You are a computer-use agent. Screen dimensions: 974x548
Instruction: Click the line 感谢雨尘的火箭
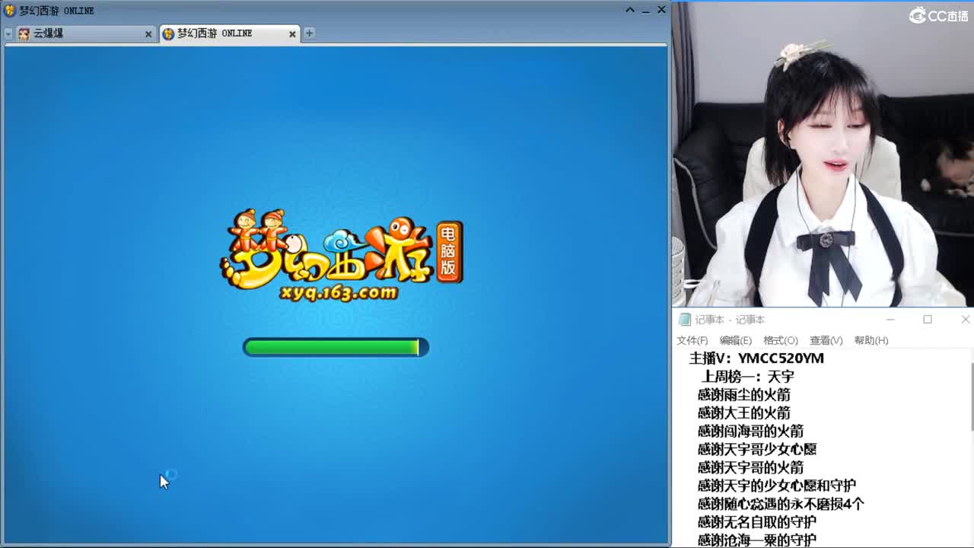point(744,395)
